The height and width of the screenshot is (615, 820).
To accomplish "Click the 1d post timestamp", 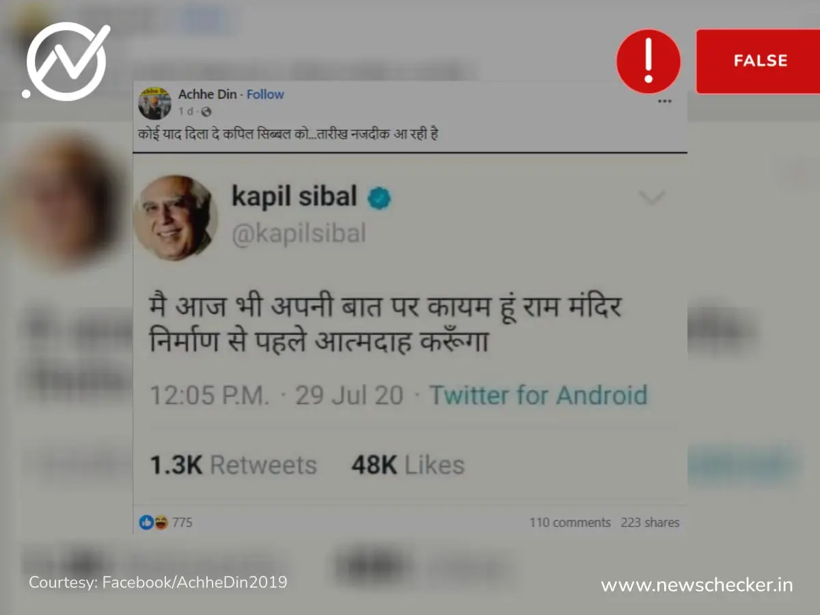I will coord(185,111).
